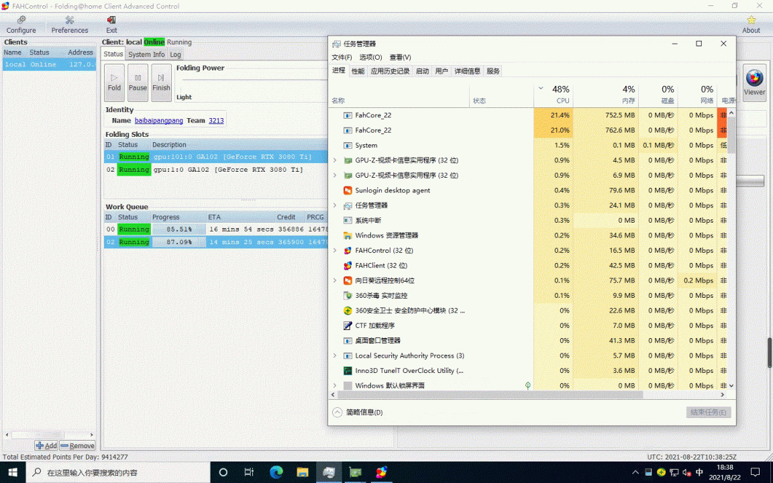Switch to the 应用历史记录 tab

390,71
